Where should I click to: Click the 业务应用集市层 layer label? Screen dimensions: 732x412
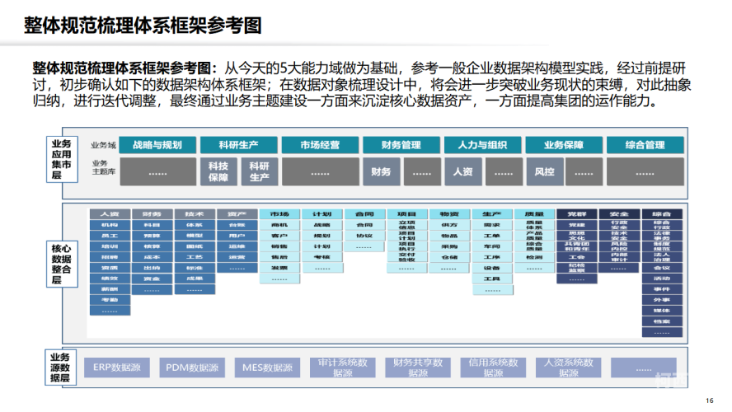click(x=62, y=159)
